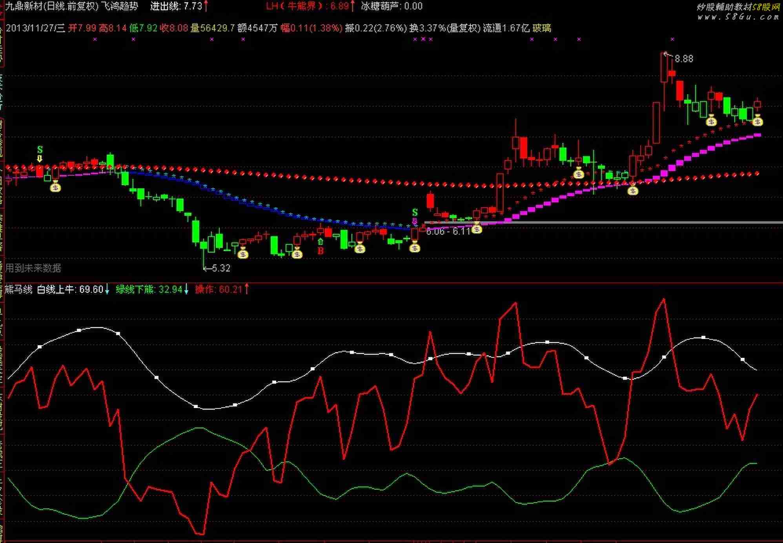
Task: Click the date 2013/11/27/三
Action: (x=35, y=28)
